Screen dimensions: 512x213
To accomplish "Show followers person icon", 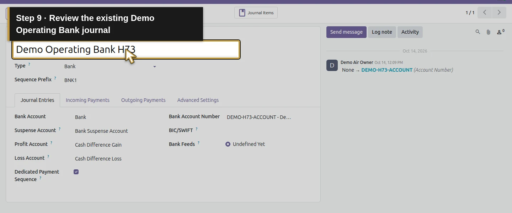I will click(x=500, y=32).
